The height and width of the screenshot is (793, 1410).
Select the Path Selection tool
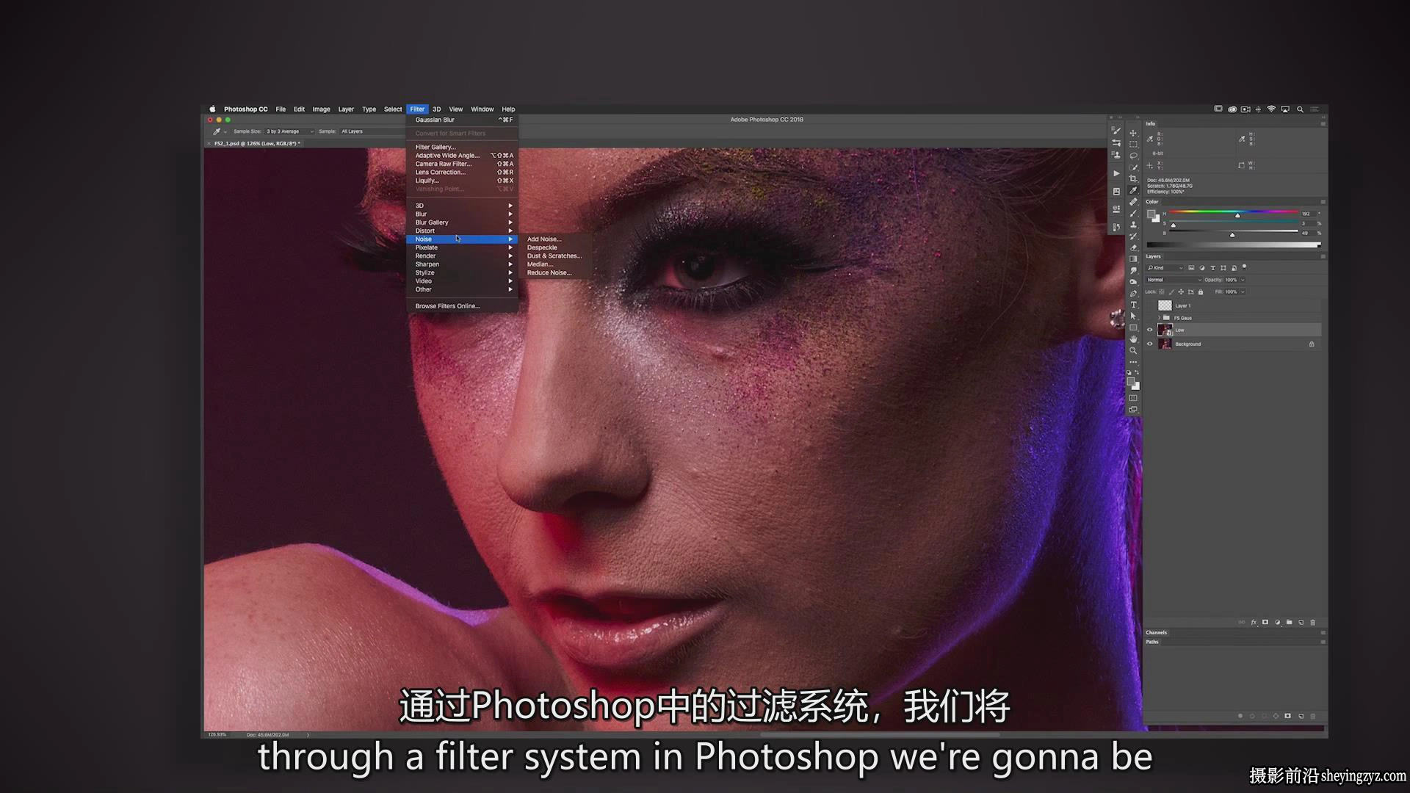(x=1133, y=316)
